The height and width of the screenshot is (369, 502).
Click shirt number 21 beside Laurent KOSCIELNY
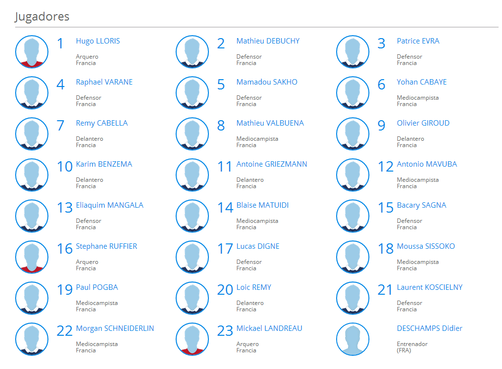pos(385,290)
